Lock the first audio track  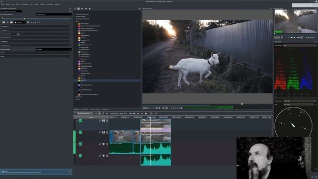107,144
